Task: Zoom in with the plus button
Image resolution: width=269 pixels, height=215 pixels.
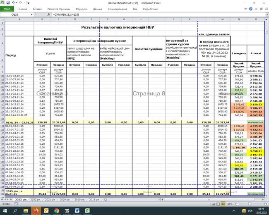Action: point(266,204)
